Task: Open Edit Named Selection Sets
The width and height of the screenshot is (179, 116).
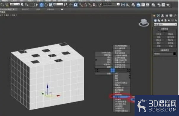Action: [100, 5]
